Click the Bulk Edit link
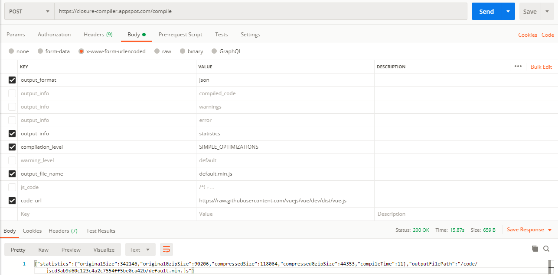Viewport: 558px width, 275px height. coord(541,67)
